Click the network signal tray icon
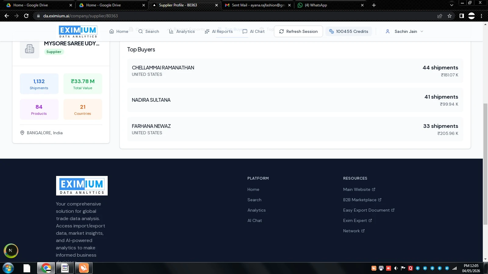The width and height of the screenshot is (488, 274). [x=454, y=268]
